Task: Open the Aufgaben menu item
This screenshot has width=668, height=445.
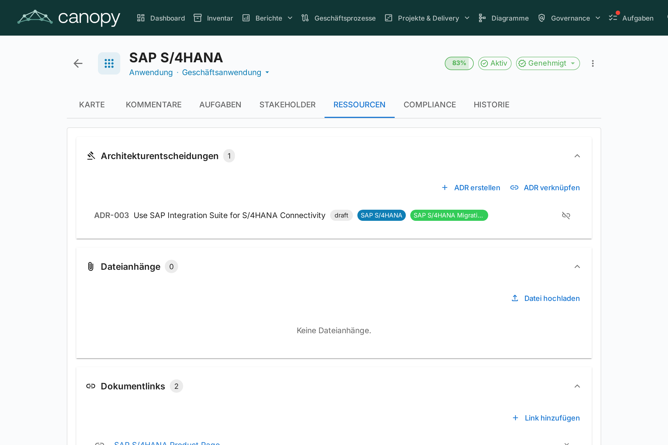Action: point(631,18)
